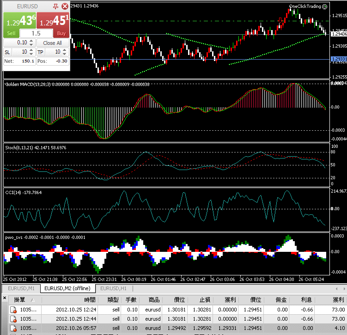Pin the EURUSD trading panel
Image resolution: width=347 pixels, height=335 pixels.
tap(55, 6)
